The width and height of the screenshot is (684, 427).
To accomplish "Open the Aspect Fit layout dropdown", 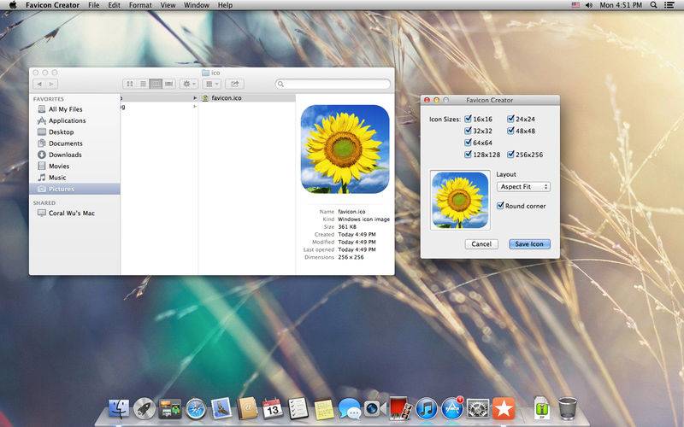I will (x=523, y=186).
